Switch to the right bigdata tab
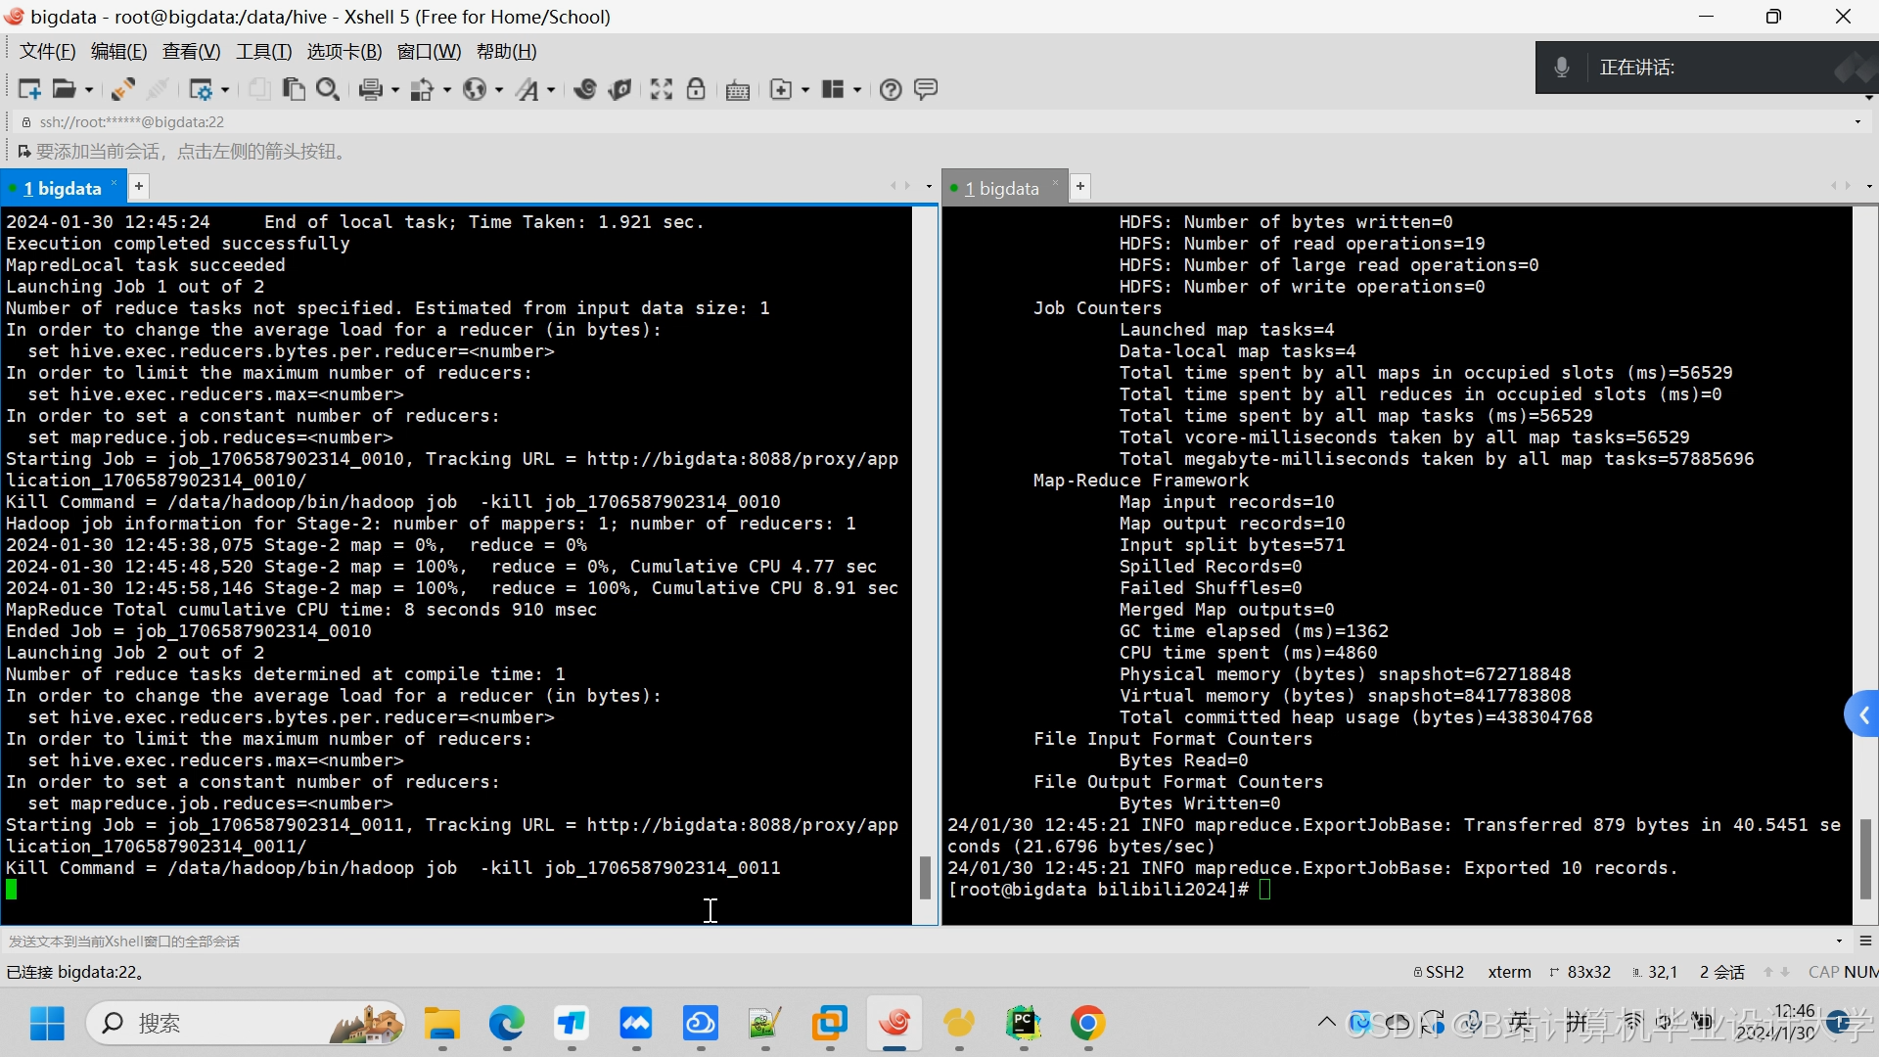The width and height of the screenshot is (1879, 1057). (1001, 188)
